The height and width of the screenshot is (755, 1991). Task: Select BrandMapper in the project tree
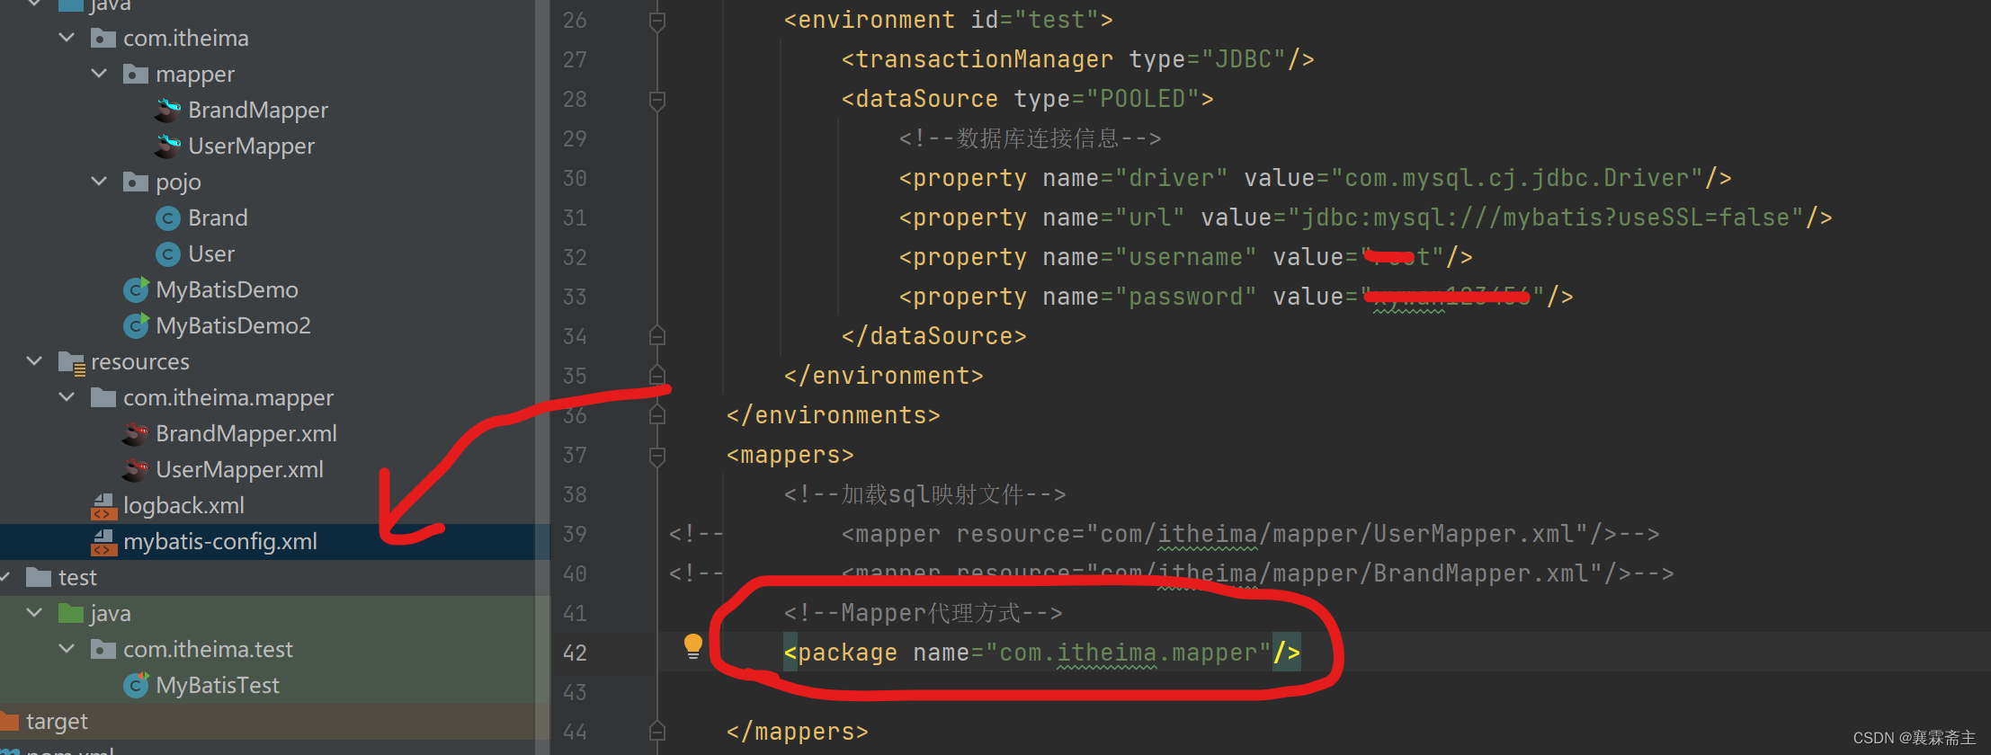click(258, 111)
